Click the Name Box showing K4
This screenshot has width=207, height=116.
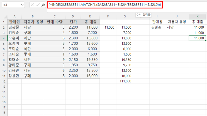tap(13, 5)
